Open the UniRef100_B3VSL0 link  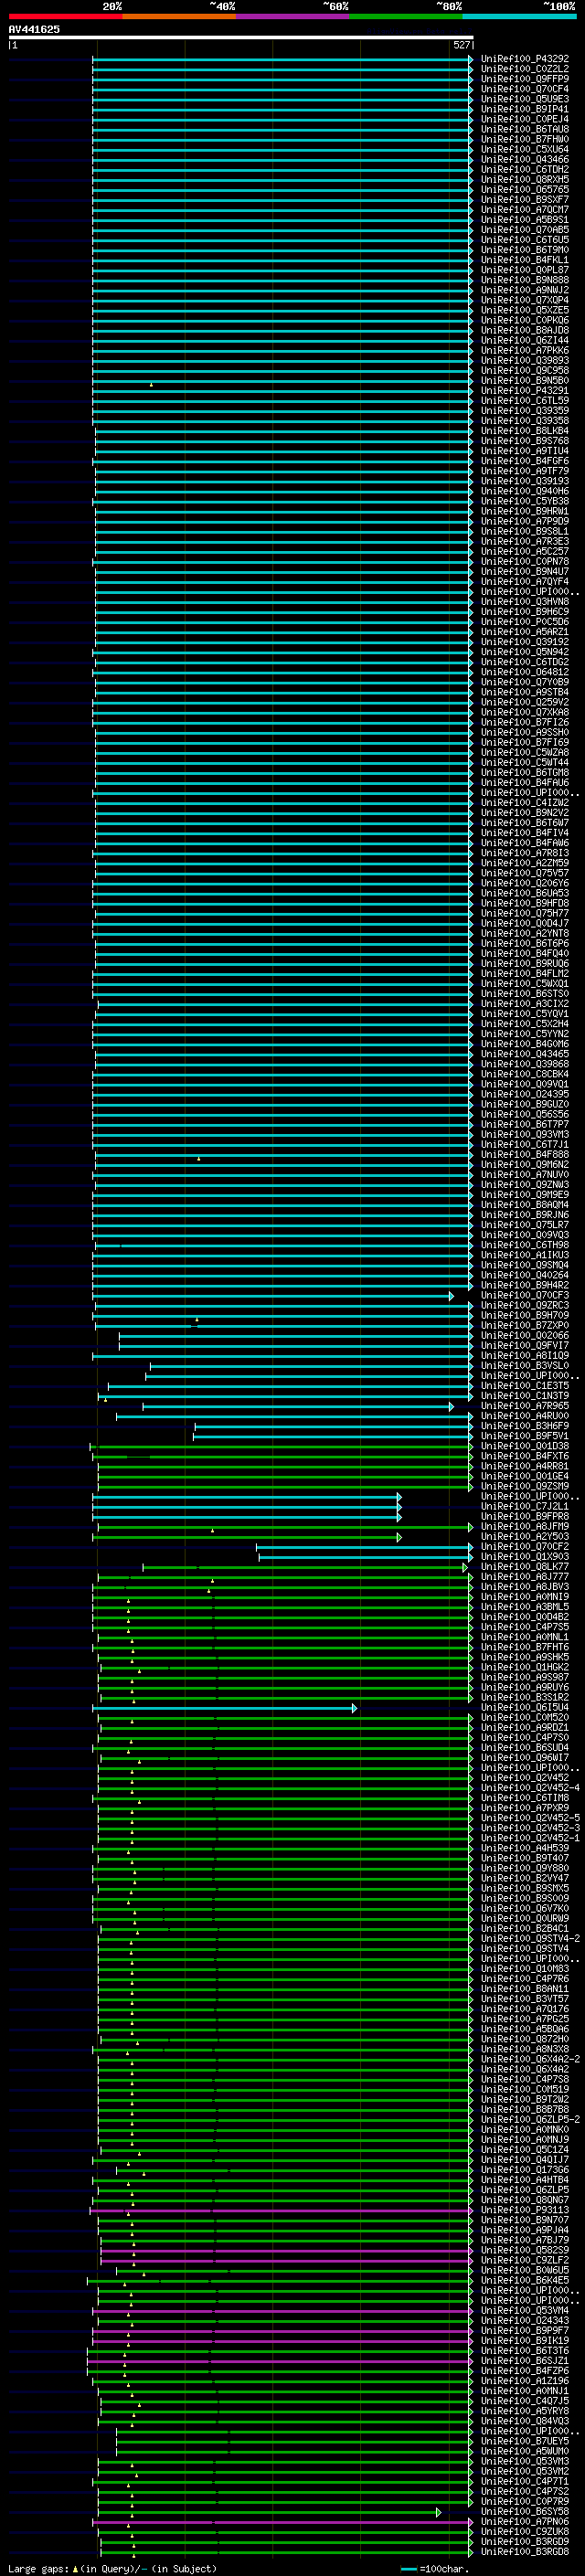tap(524, 1366)
